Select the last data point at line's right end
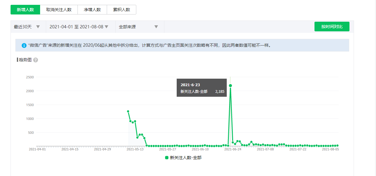The image size is (376, 176). (337, 146)
